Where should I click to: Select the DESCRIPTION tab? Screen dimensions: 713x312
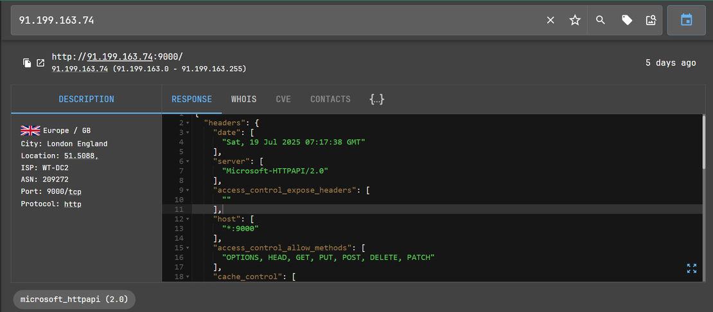click(x=86, y=100)
